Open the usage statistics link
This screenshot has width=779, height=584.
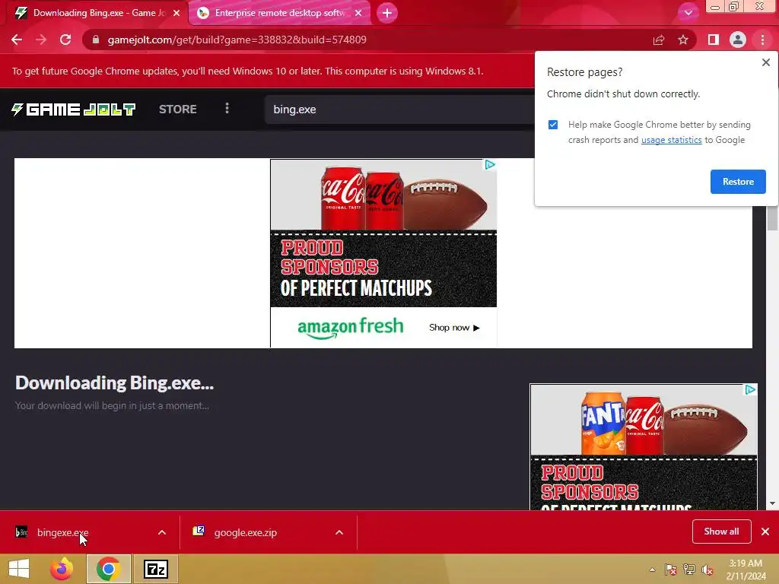(x=671, y=140)
